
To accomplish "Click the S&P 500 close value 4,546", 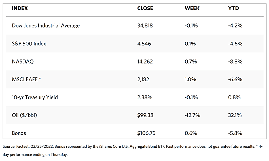I will point(144,44).
